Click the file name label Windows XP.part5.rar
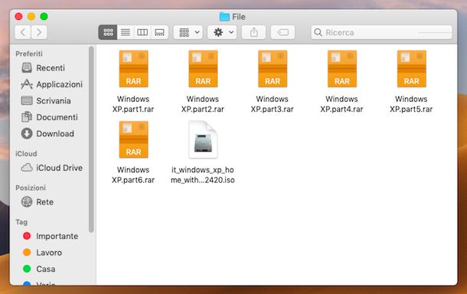 (411, 104)
